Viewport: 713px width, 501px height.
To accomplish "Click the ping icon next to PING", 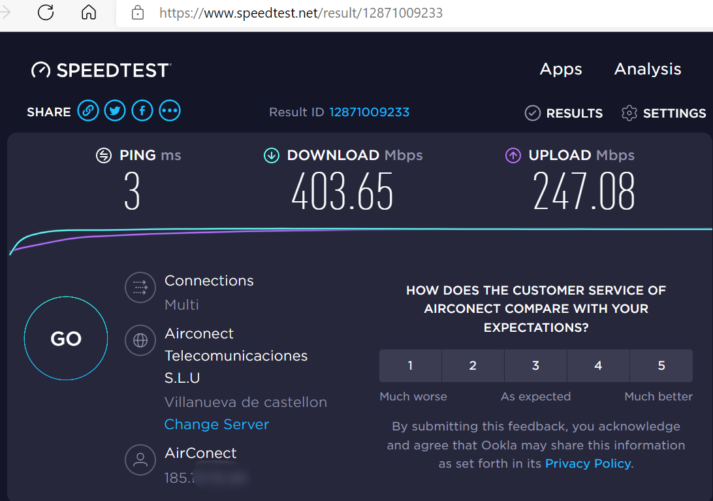I will tap(104, 155).
